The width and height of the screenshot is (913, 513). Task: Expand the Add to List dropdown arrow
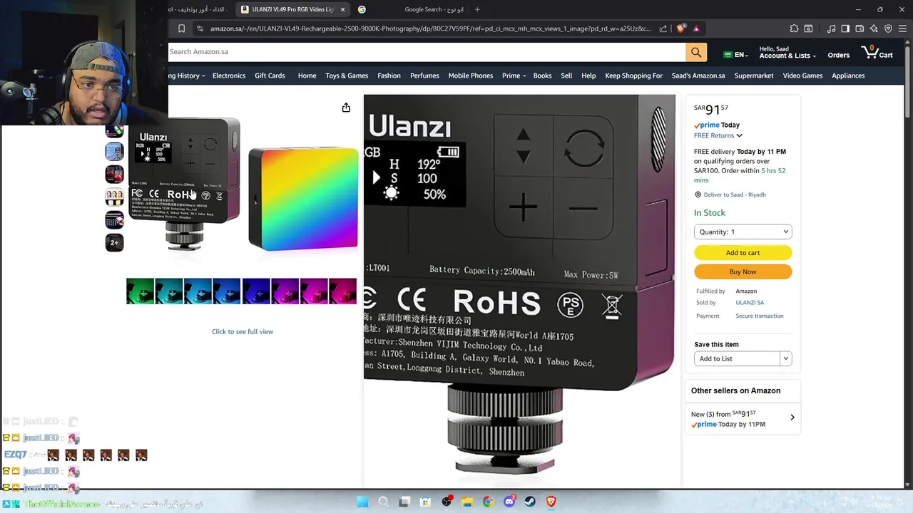785,358
